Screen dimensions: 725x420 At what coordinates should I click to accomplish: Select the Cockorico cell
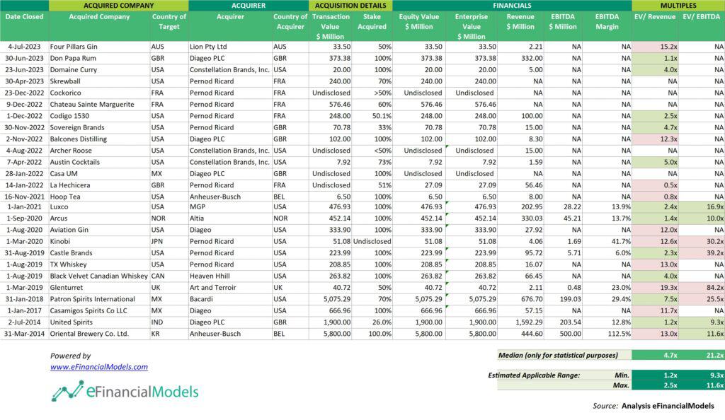coord(99,93)
